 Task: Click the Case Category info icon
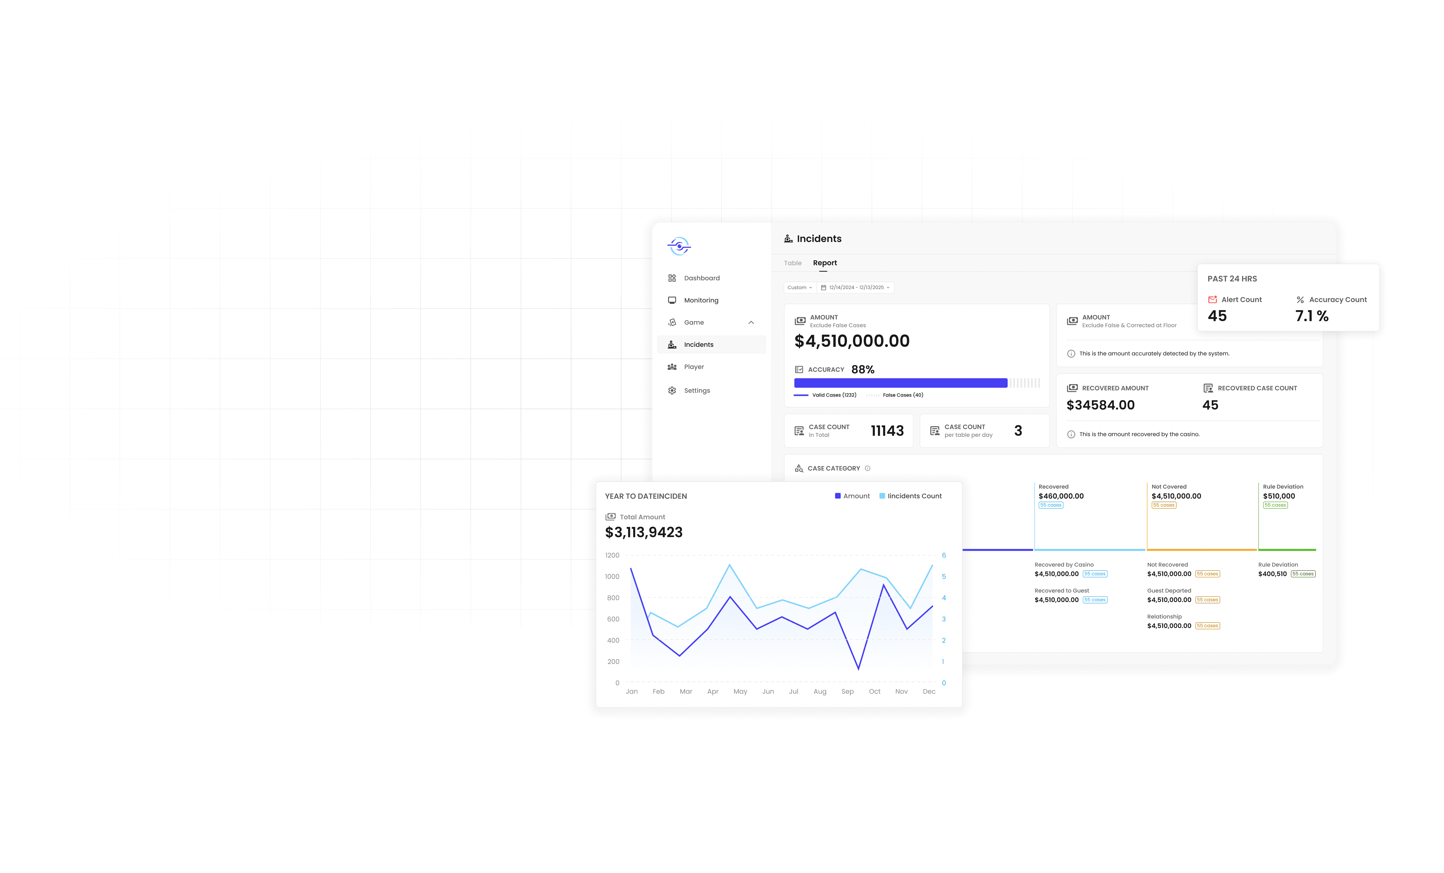(867, 468)
